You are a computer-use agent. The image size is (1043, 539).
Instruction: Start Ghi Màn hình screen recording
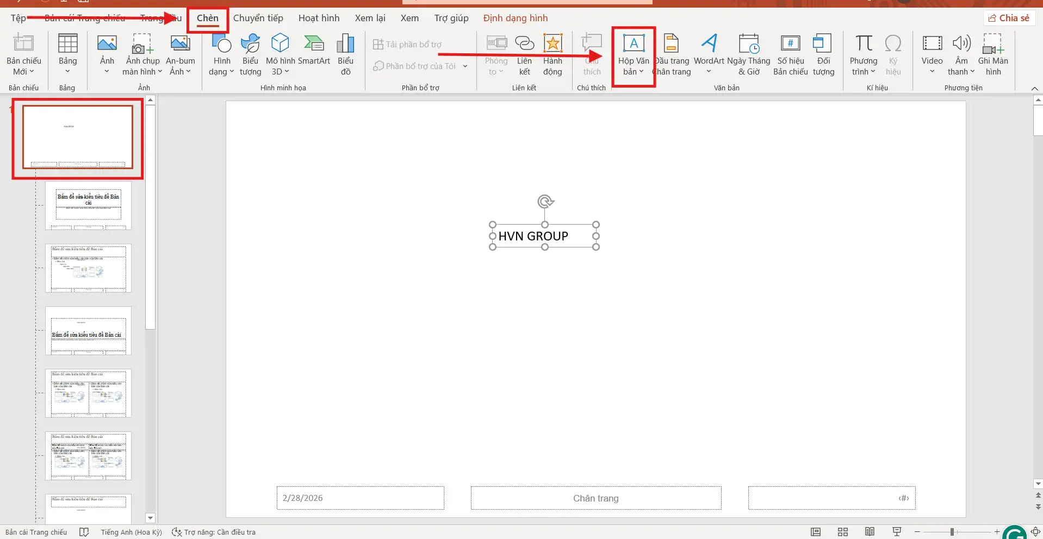coord(994,52)
